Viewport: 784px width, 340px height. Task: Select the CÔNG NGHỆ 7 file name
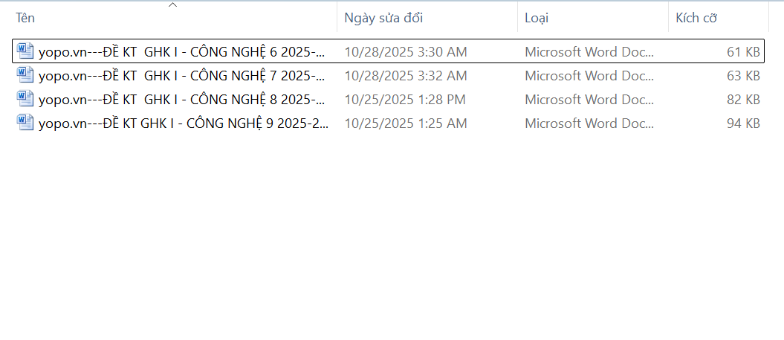[182, 76]
